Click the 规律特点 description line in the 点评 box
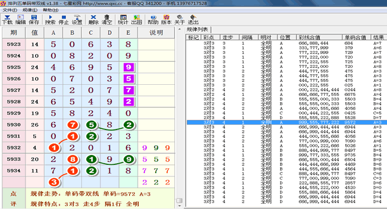The image size is (387, 209). [85, 204]
